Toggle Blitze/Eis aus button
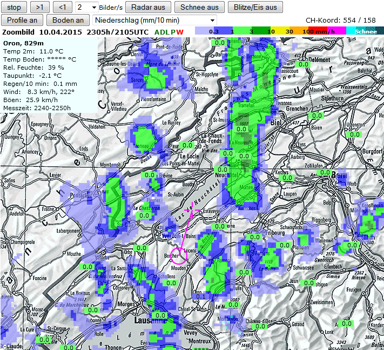This screenshot has height=350, width=384. tap(255, 7)
